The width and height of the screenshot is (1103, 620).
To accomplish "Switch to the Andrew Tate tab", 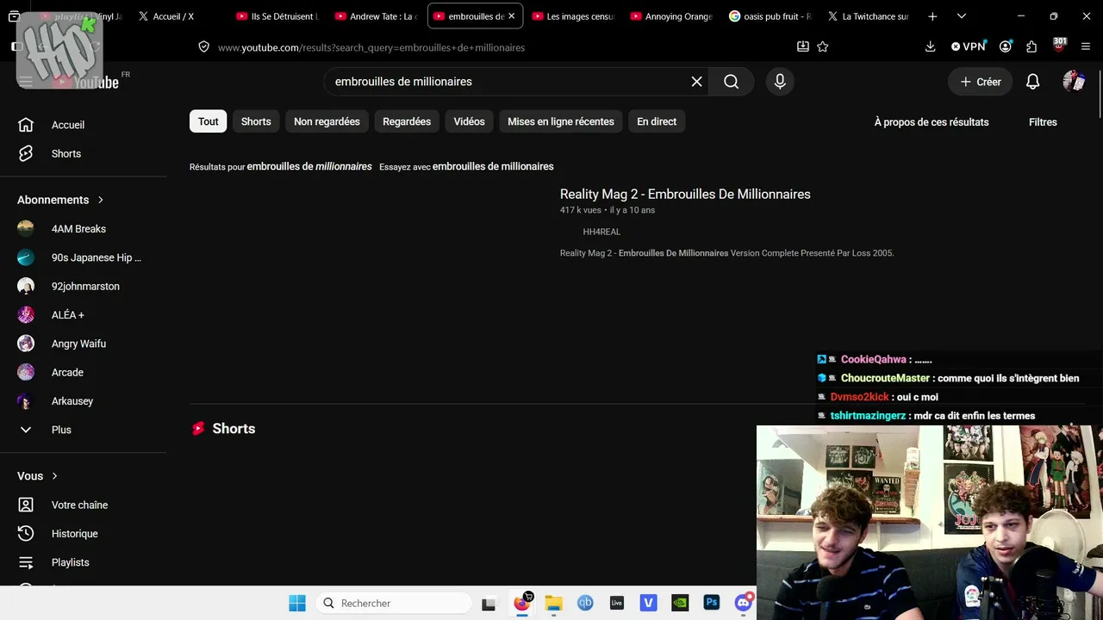I will coord(376,16).
